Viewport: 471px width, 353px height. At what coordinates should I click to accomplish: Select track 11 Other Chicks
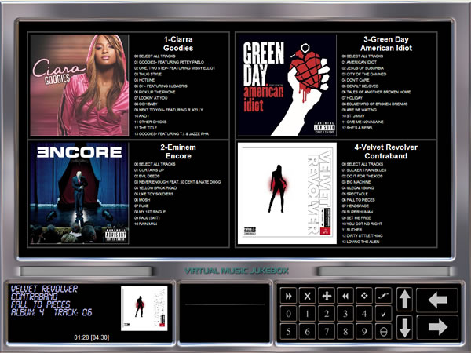point(151,122)
